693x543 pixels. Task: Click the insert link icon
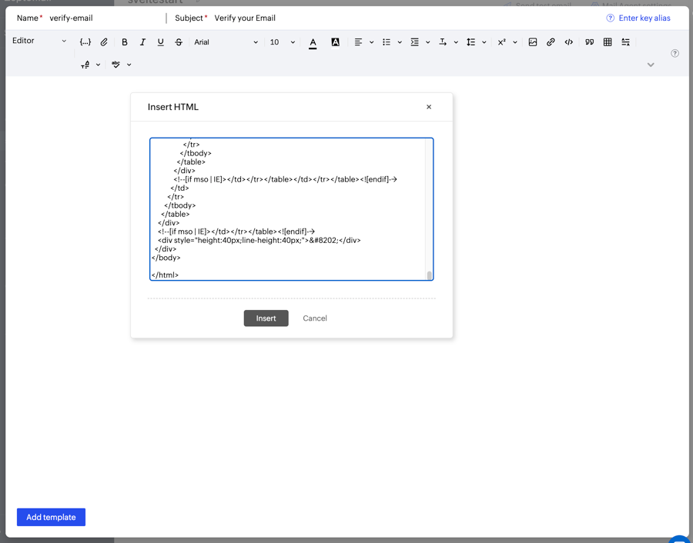click(x=551, y=42)
